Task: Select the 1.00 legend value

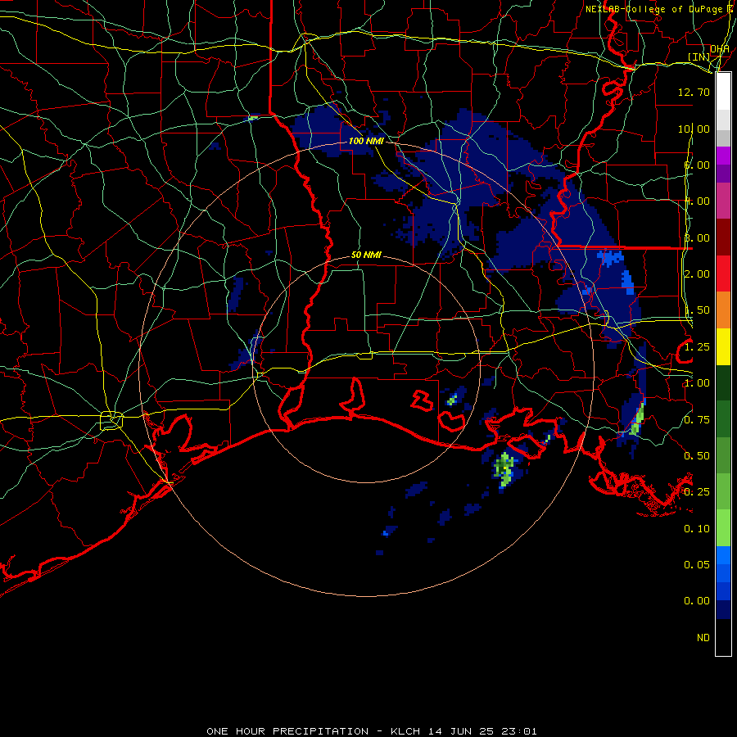Action: coord(697,383)
